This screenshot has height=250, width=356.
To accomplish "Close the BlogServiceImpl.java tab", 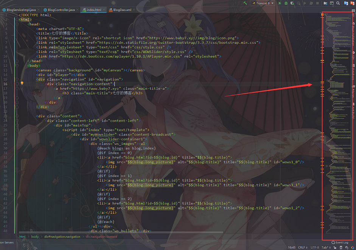I will (x=38, y=10).
